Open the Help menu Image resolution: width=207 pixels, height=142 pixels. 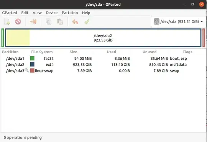[x=86, y=13]
